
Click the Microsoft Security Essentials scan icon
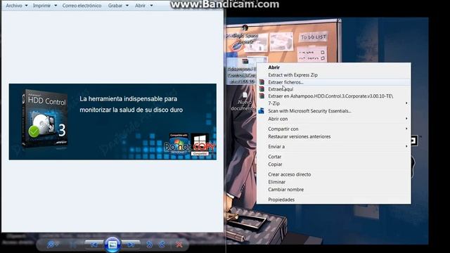(x=261, y=111)
